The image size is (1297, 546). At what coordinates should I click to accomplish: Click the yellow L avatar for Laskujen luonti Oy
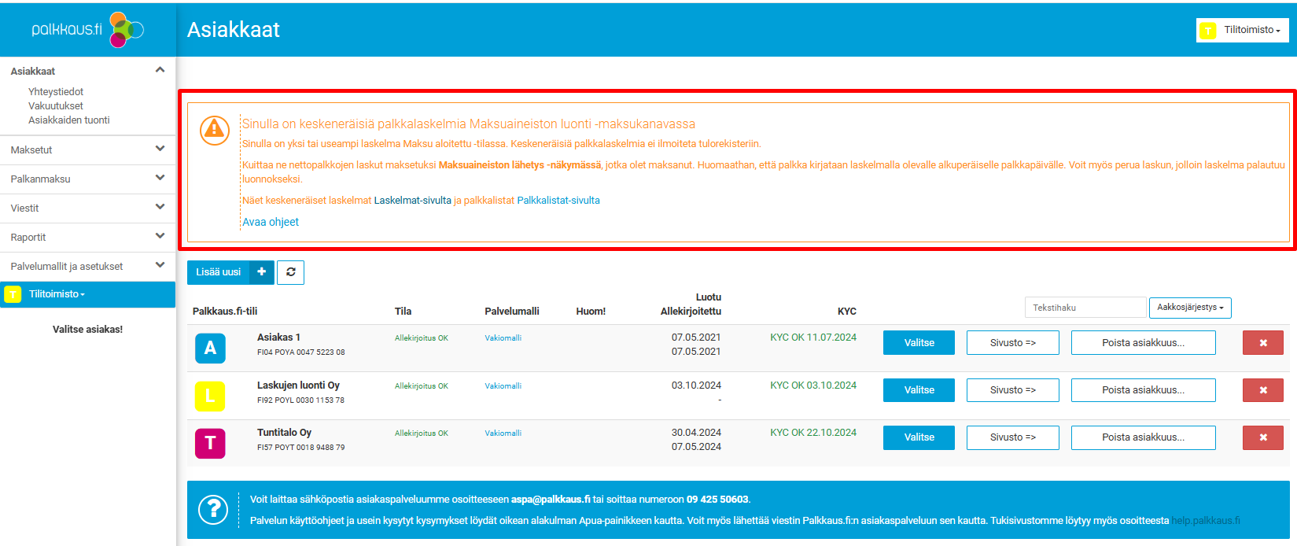pos(210,396)
